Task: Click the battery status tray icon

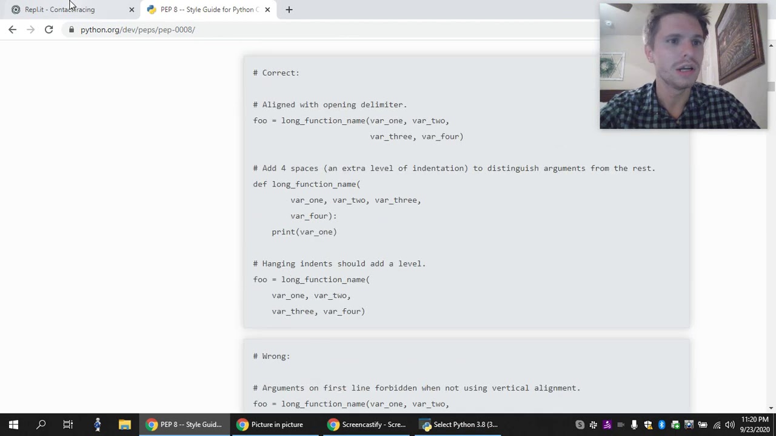Action: 703,424
